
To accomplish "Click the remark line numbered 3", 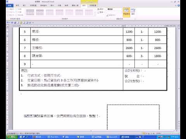I will point(50,85).
